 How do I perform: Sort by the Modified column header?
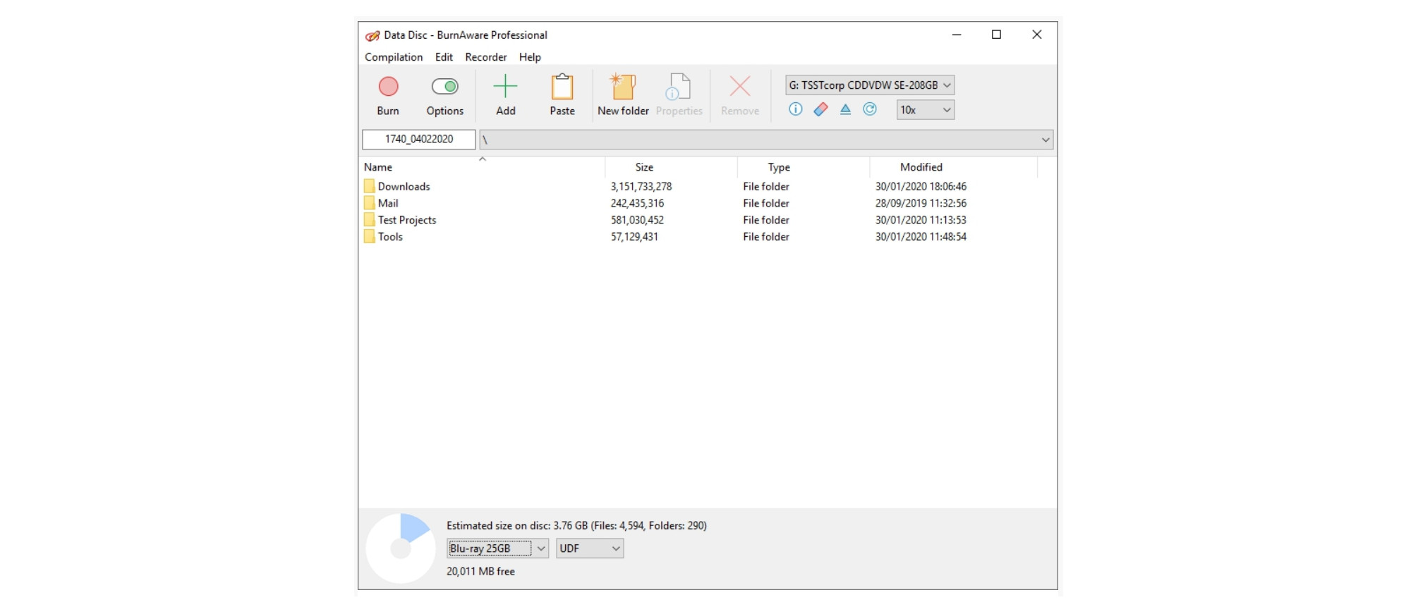click(x=921, y=167)
